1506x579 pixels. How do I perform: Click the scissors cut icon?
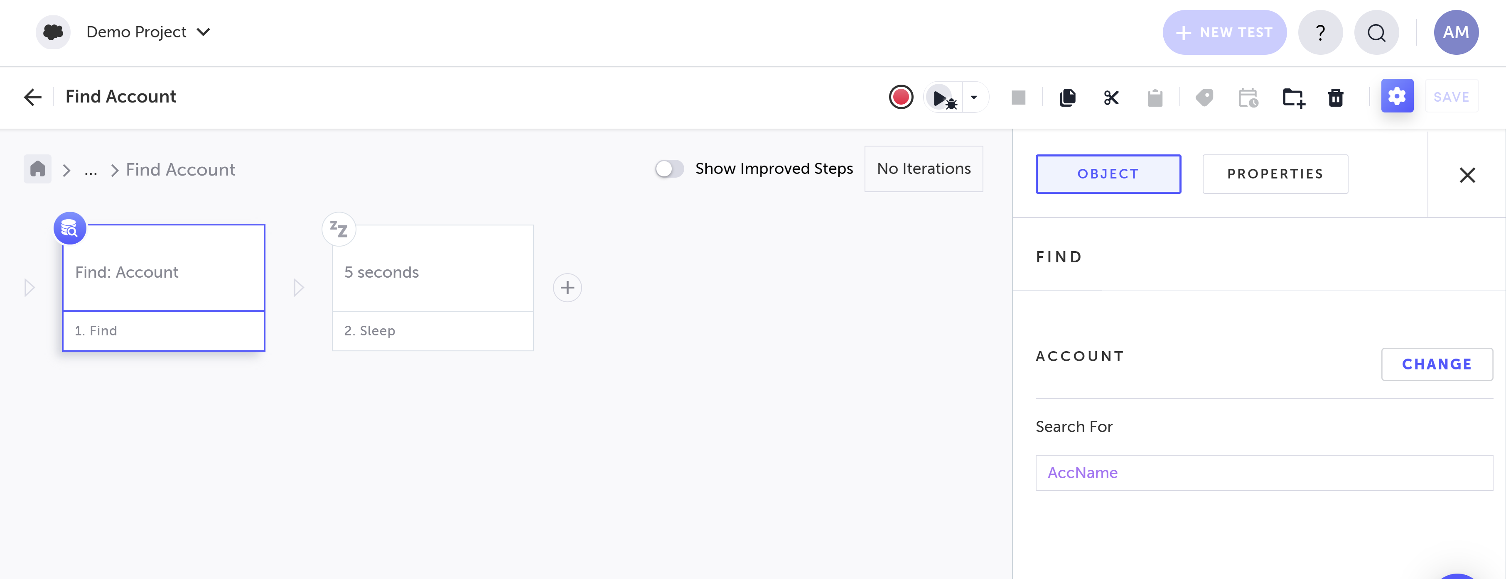(1111, 98)
